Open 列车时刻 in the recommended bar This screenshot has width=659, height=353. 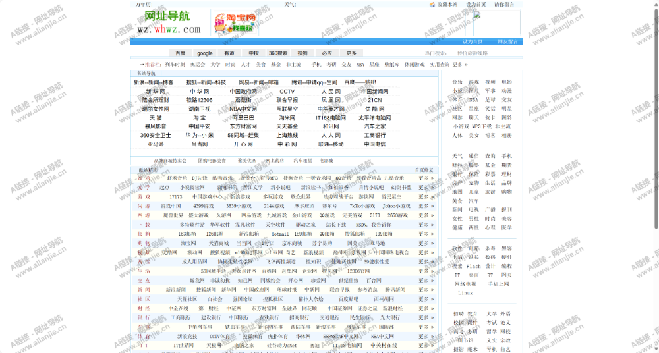tap(175, 65)
